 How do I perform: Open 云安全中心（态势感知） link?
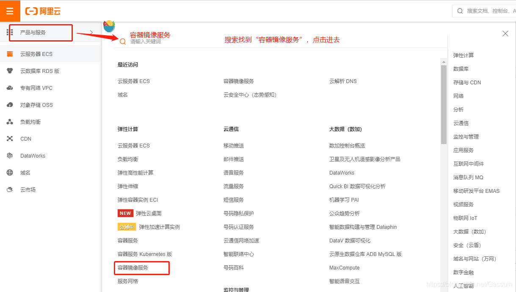tap(250, 95)
